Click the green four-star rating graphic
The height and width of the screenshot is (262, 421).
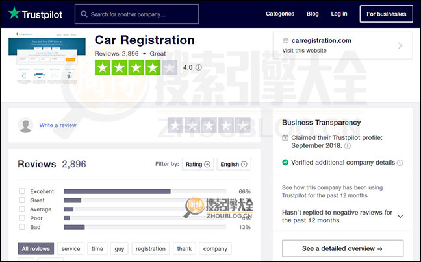pyautogui.click(x=136, y=67)
